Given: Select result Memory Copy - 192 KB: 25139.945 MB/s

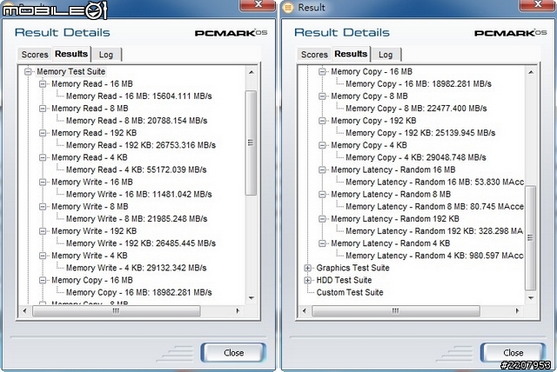Looking at the screenshot, I should (420, 133).
